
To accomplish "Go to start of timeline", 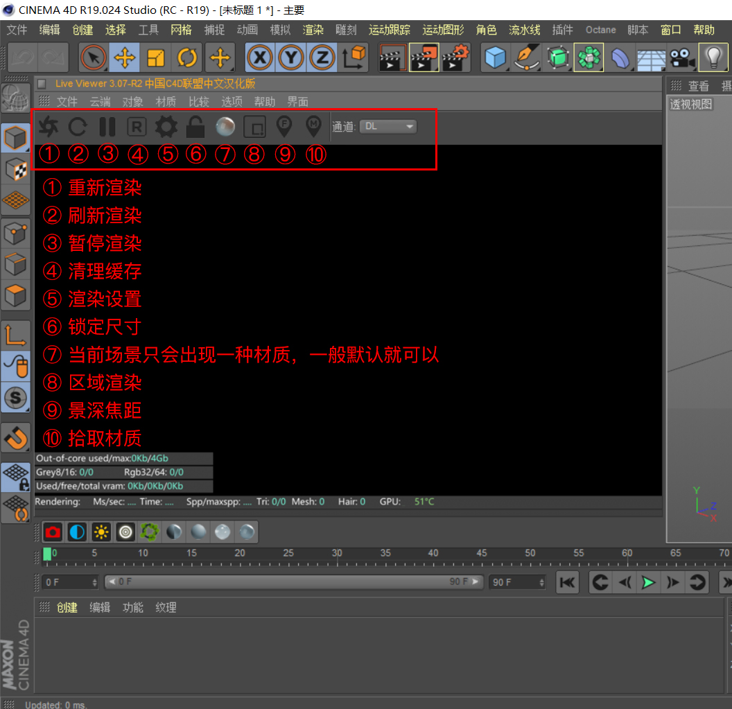I will tap(568, 582).
